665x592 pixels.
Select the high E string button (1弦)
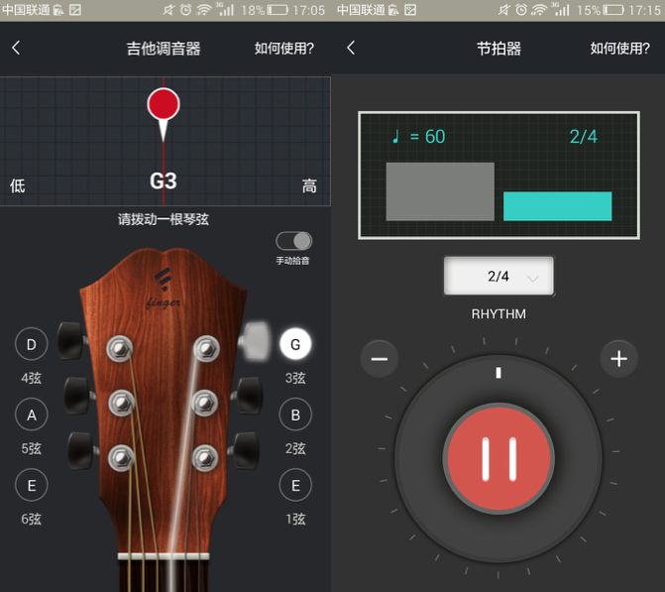coord(295,485)
